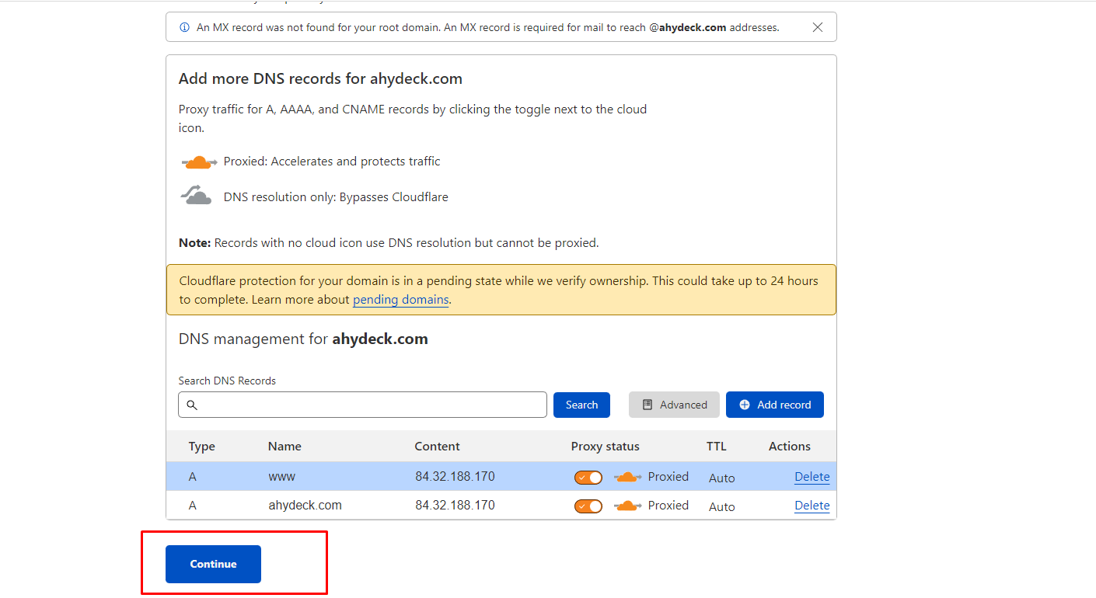This screenshot has height=598, width=1096.
Task: Click the orange Proxied cloud legend icon
Action: pyautogui.click(x=199, y=162)
